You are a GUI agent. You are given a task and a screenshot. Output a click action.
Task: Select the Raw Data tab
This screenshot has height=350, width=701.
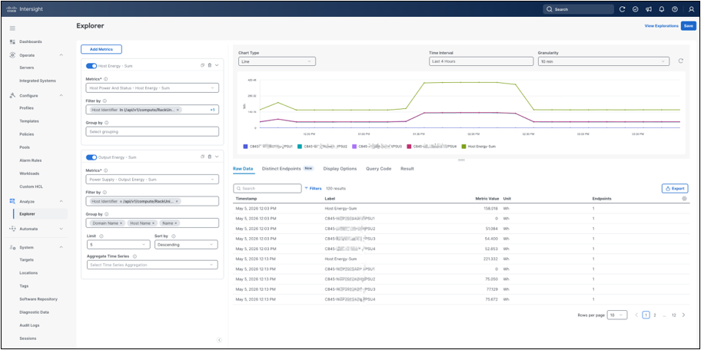[243, 169]
